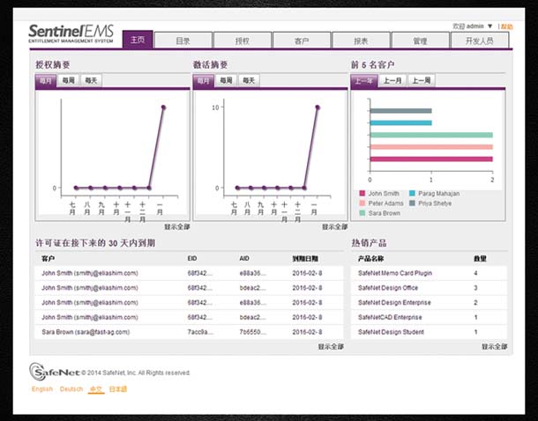Select 每天 in 激活摘要 panel
This screenshot has height=421, width=538.
click(x=249, y=80)
